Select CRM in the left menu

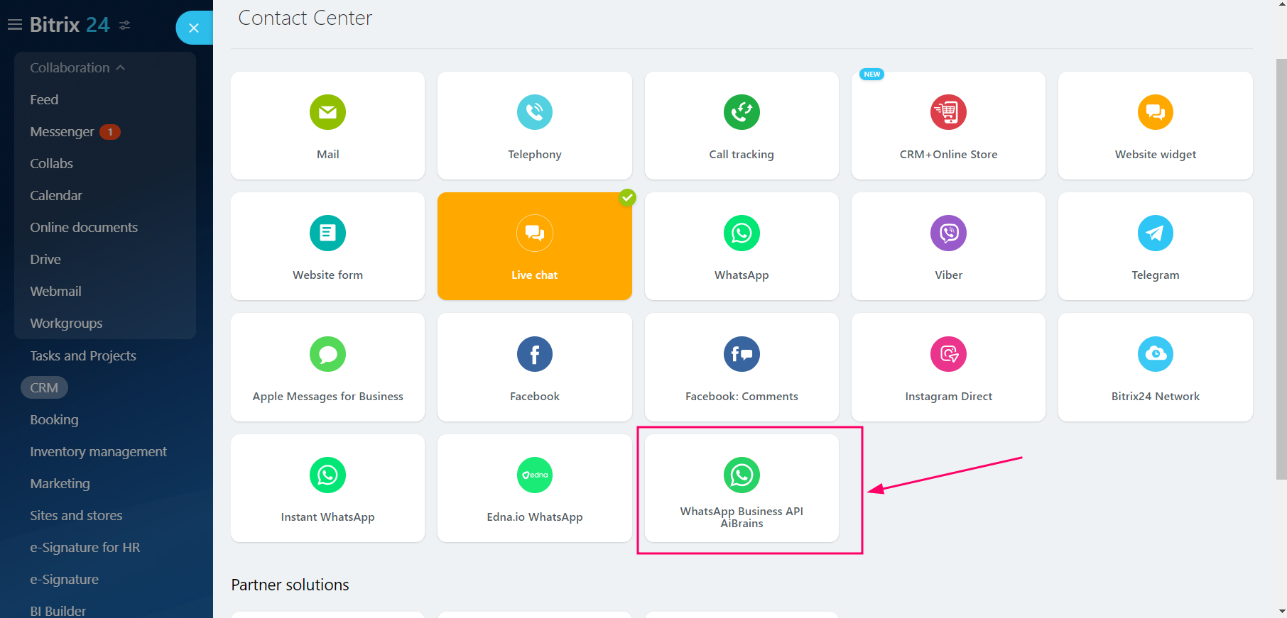tap(44, 388)
